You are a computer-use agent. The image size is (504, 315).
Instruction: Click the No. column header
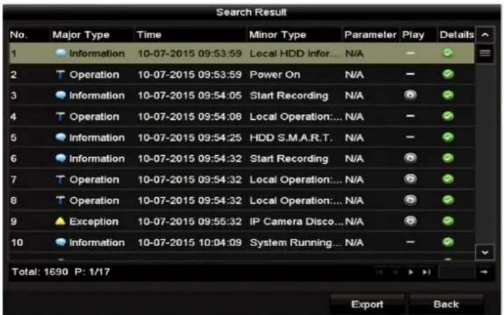[18, 35]
